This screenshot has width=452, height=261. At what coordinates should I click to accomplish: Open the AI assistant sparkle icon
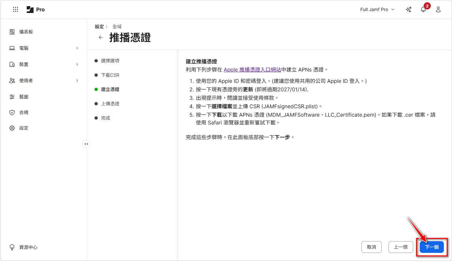[x=408, y=9]
